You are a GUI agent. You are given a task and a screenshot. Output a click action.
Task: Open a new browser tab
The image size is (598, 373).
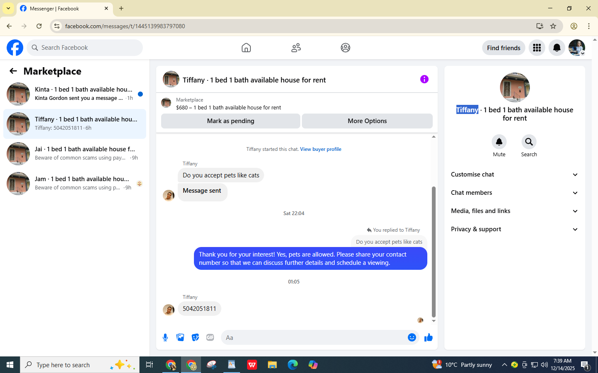tap(121, 8)
